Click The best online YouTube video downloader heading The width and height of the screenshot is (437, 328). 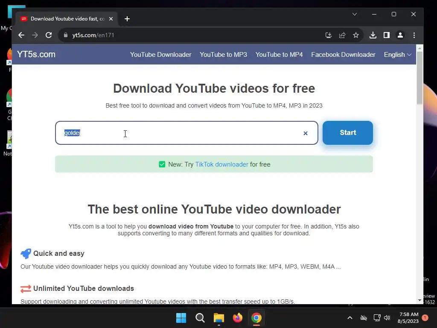[x=214, y=209]
